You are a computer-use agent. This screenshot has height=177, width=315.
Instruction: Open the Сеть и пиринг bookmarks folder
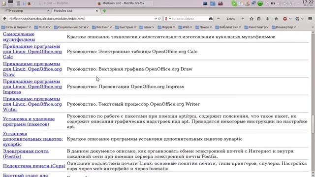point(16,27)
